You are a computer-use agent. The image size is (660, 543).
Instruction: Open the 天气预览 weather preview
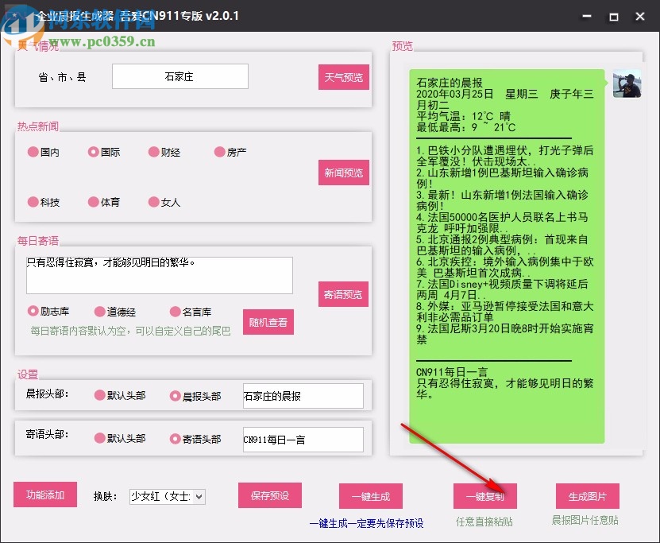tap(343, 76)
